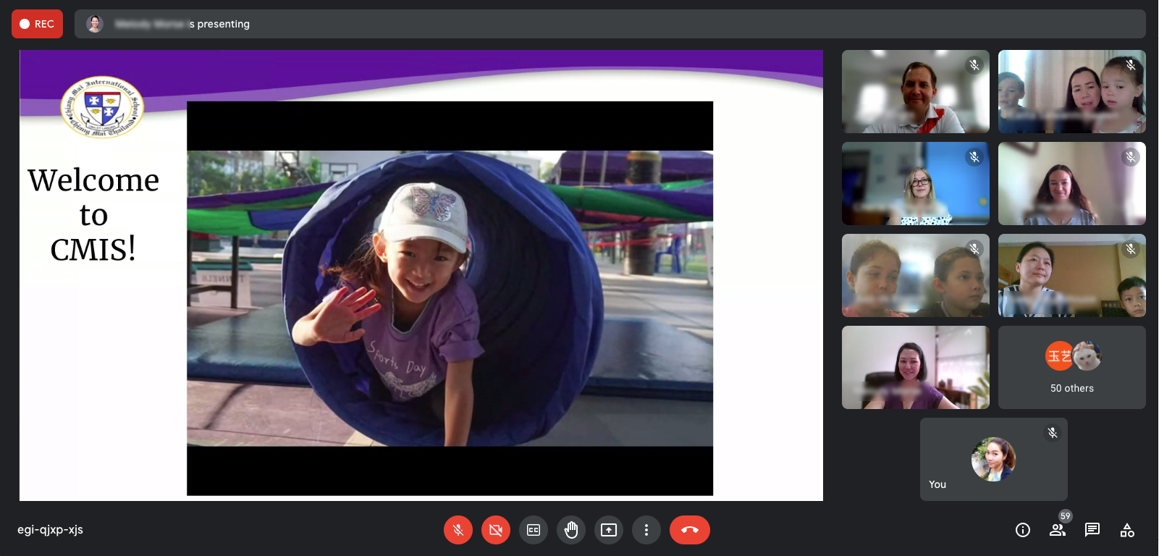Click the tunnel video on the presented slide
Viewport: 1159px width, 556px height.
[x=450, y=298]
